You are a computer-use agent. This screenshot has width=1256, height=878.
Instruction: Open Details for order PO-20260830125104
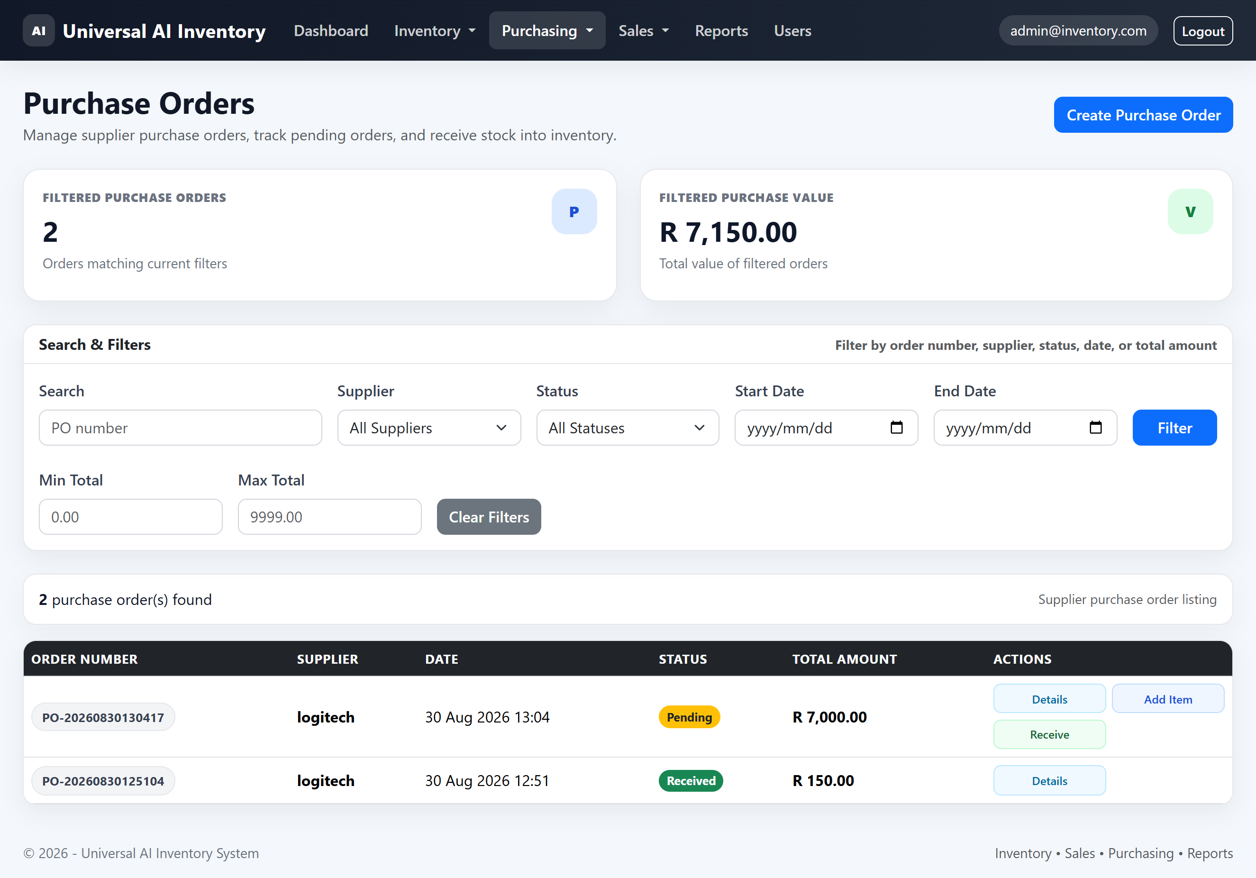click(1049, 781)
